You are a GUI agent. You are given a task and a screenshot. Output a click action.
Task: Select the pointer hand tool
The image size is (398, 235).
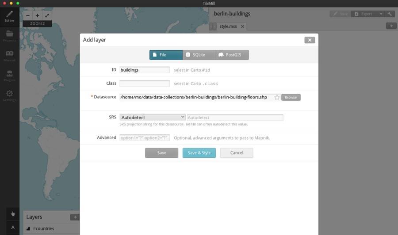[x=12, y=214]
